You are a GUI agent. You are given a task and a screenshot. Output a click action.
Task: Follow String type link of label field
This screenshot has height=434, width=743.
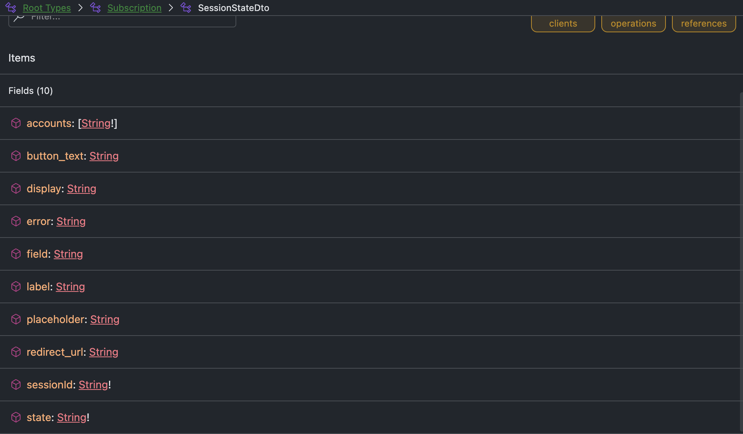coord(70,287)
